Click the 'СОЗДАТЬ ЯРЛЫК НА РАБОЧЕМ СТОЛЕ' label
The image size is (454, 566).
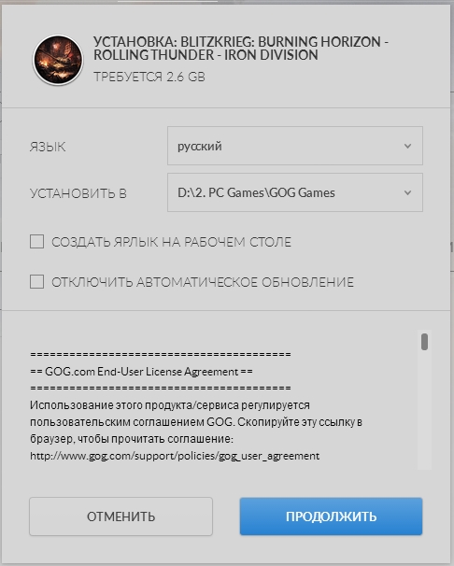coord(172,242)
